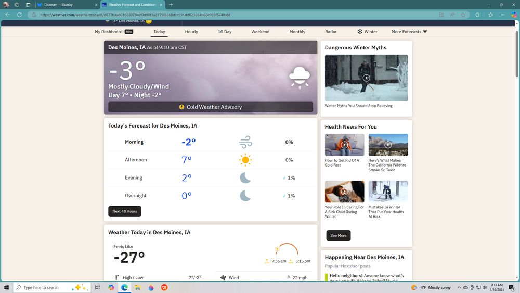Open Task View on taskbar
520x293 pixels.
(x=98, y=287)
